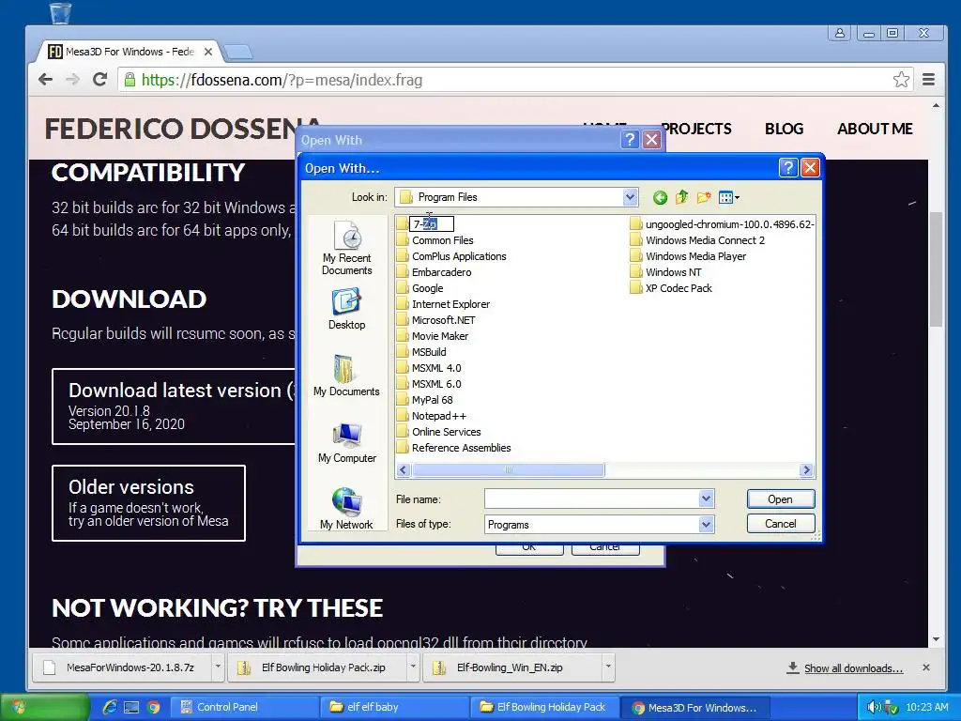Open a new Chrome tab

[237, 53]
